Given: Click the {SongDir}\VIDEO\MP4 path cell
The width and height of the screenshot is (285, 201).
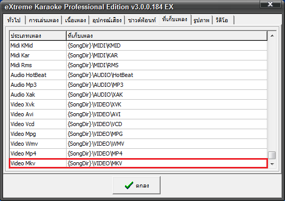Looking at the screenshot, I should click(x=167, y=153).
